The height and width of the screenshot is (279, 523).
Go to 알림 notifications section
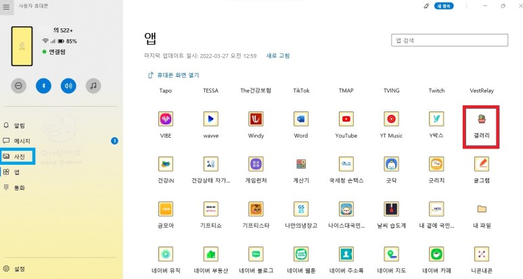tap(14, 126)
